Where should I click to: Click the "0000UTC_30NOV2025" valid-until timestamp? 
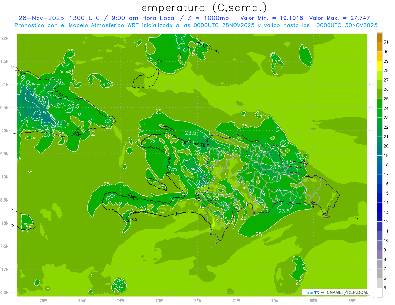point(347,25)
